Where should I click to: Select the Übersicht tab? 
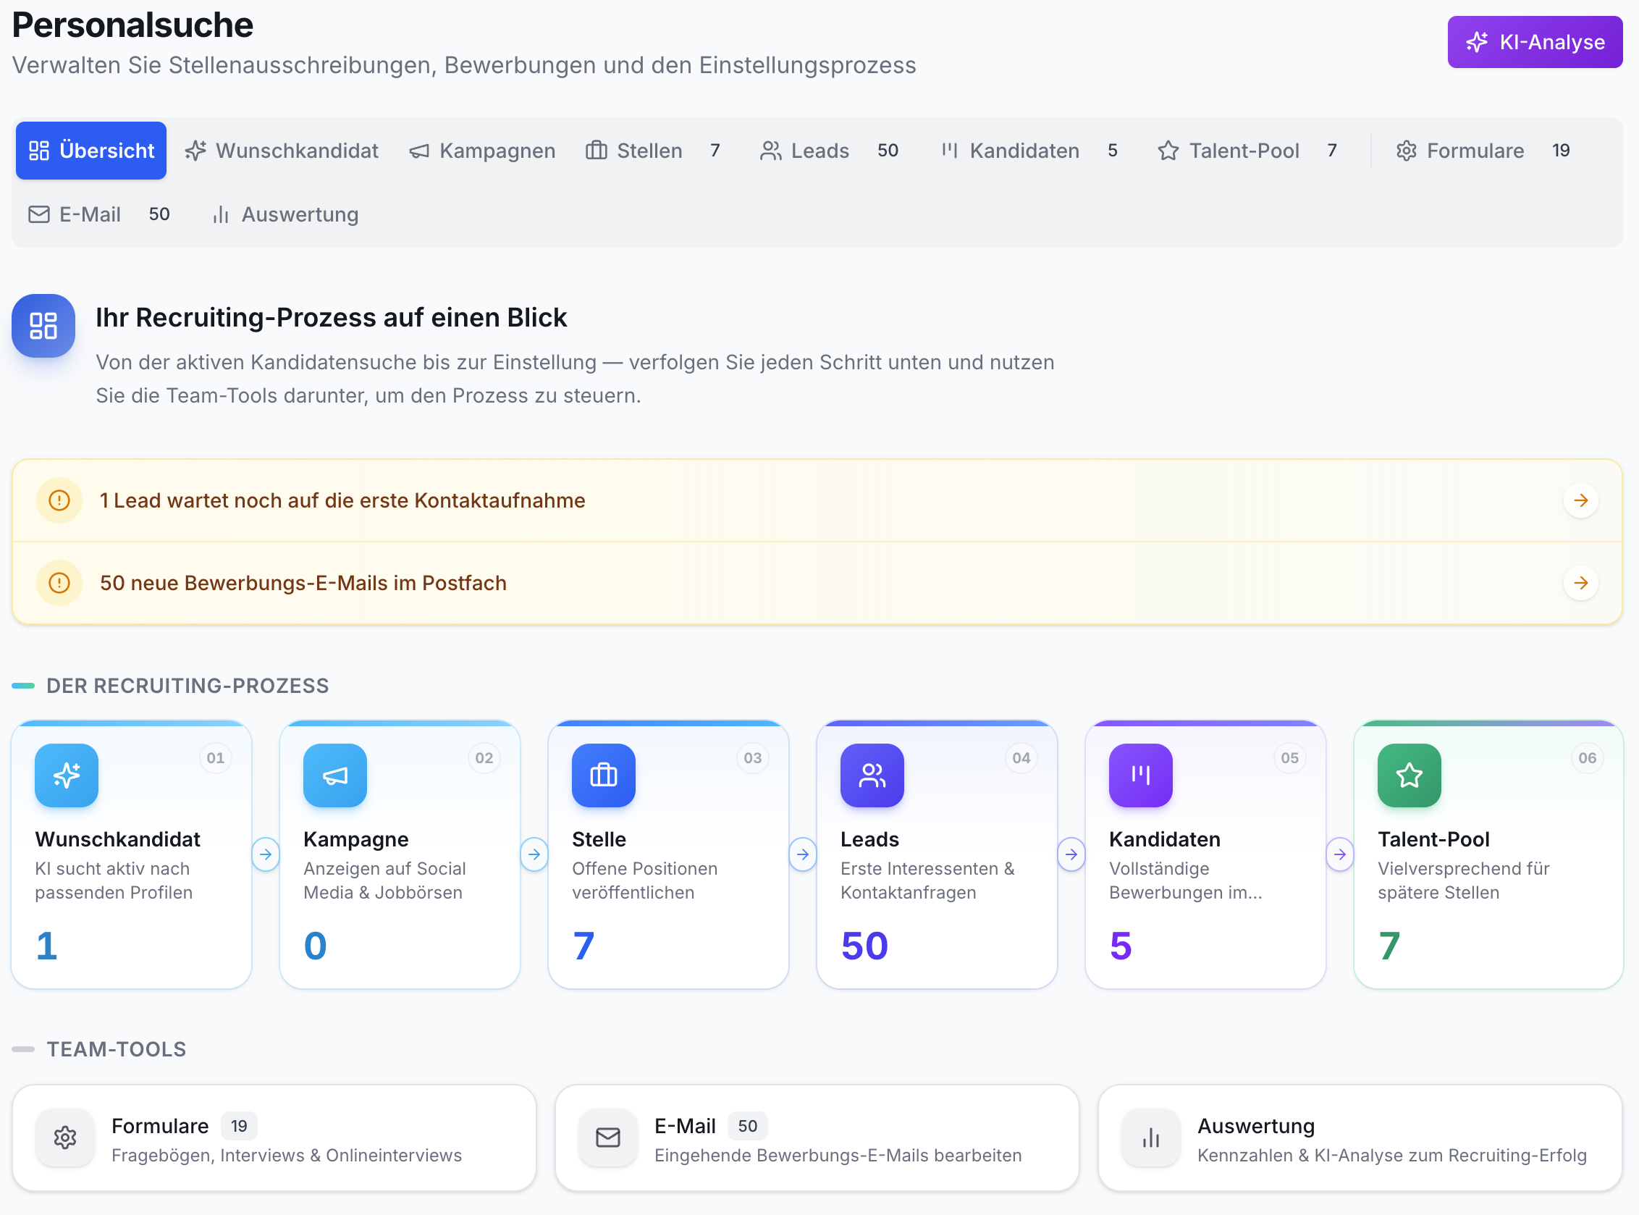point(91,150)
